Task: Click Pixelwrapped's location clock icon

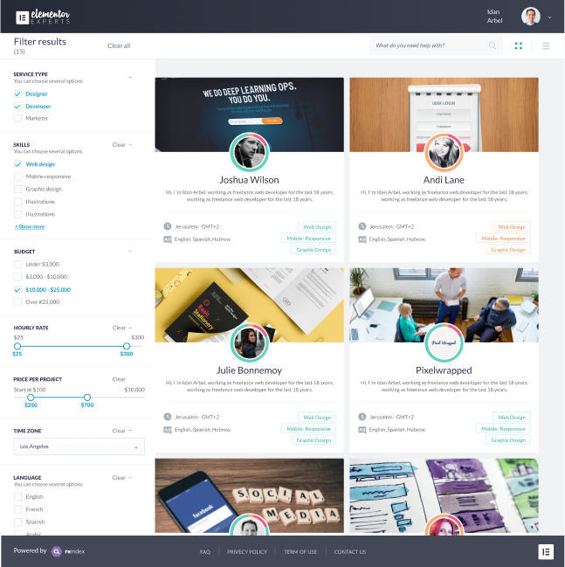Action: tap(362, 417)
